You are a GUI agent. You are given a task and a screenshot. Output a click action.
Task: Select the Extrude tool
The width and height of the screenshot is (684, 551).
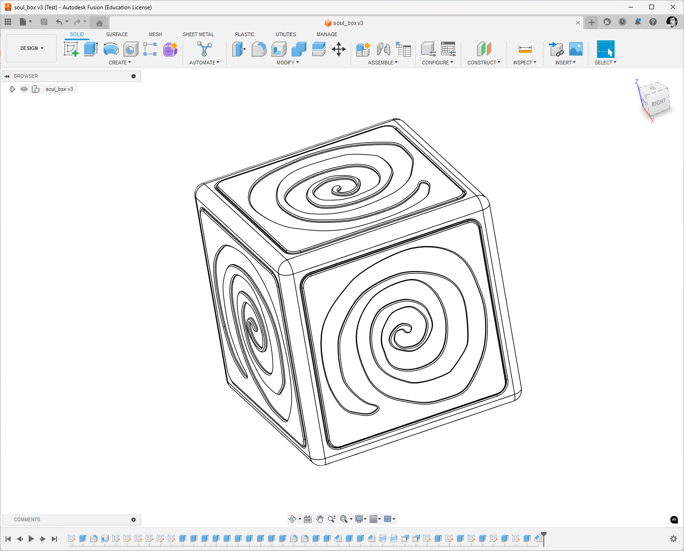coord(91,49)
